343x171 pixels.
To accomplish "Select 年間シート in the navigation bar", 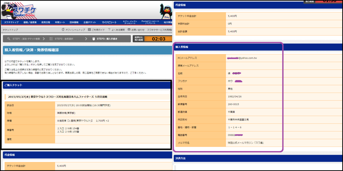I will point(60,22).
